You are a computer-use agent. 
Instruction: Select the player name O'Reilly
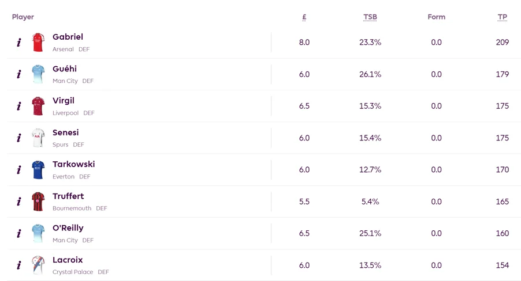(x=68, y=228)
